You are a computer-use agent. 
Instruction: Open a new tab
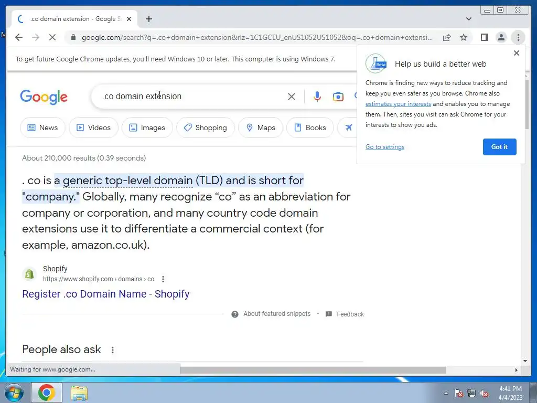(148, 19)
